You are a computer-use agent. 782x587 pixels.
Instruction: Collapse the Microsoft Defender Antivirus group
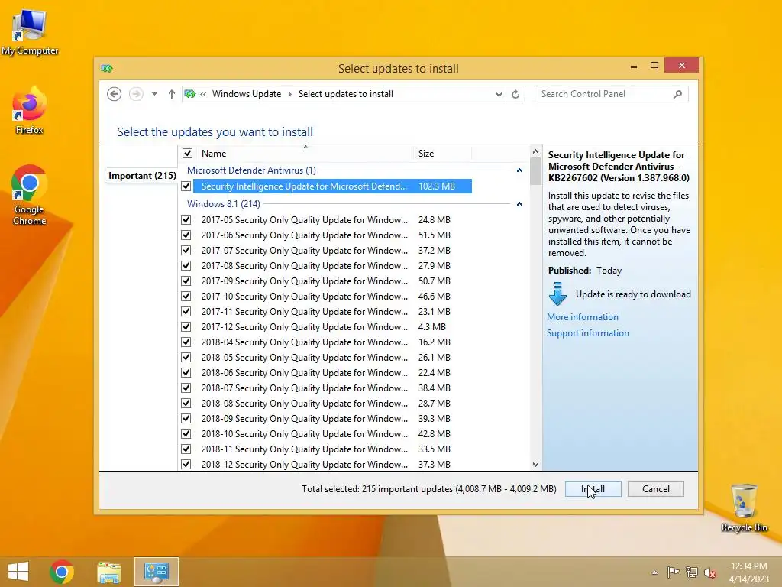coord(519,170)
